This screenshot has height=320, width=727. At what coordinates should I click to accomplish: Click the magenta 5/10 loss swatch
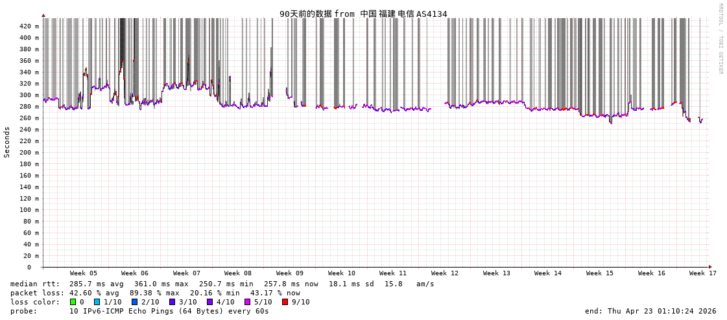click(247, 302)
